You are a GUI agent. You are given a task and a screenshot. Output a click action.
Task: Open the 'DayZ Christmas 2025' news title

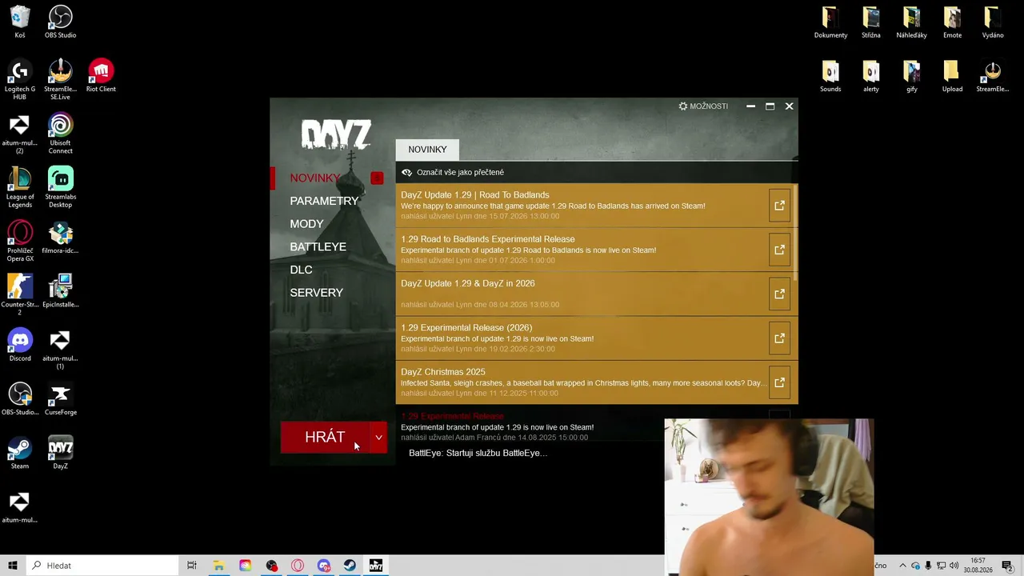442,372
